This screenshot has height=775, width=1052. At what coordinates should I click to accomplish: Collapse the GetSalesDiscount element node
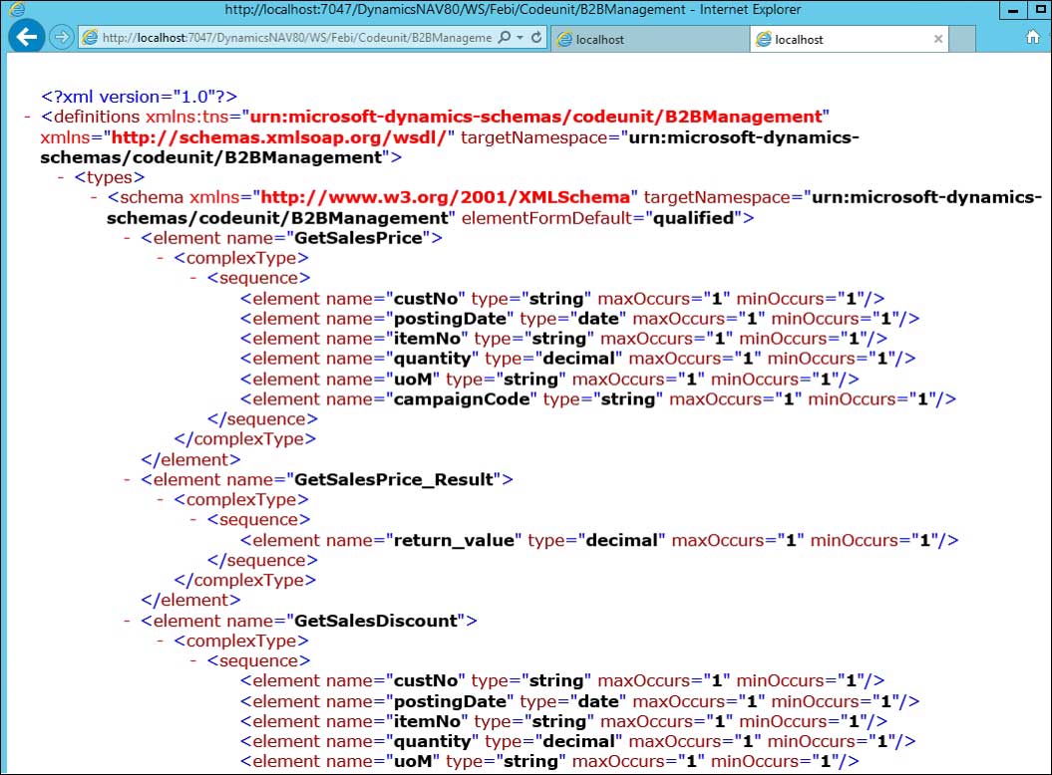pyautogui.click(x=128, y=622)
